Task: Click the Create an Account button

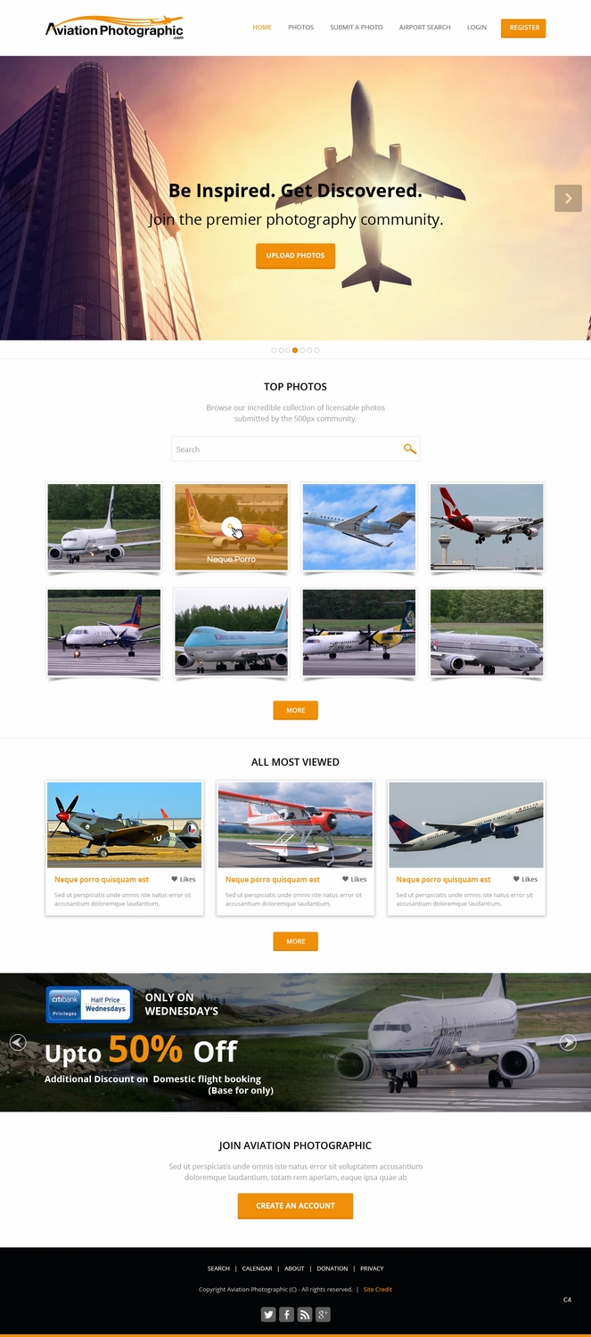Action: [x=295, y=1206]
